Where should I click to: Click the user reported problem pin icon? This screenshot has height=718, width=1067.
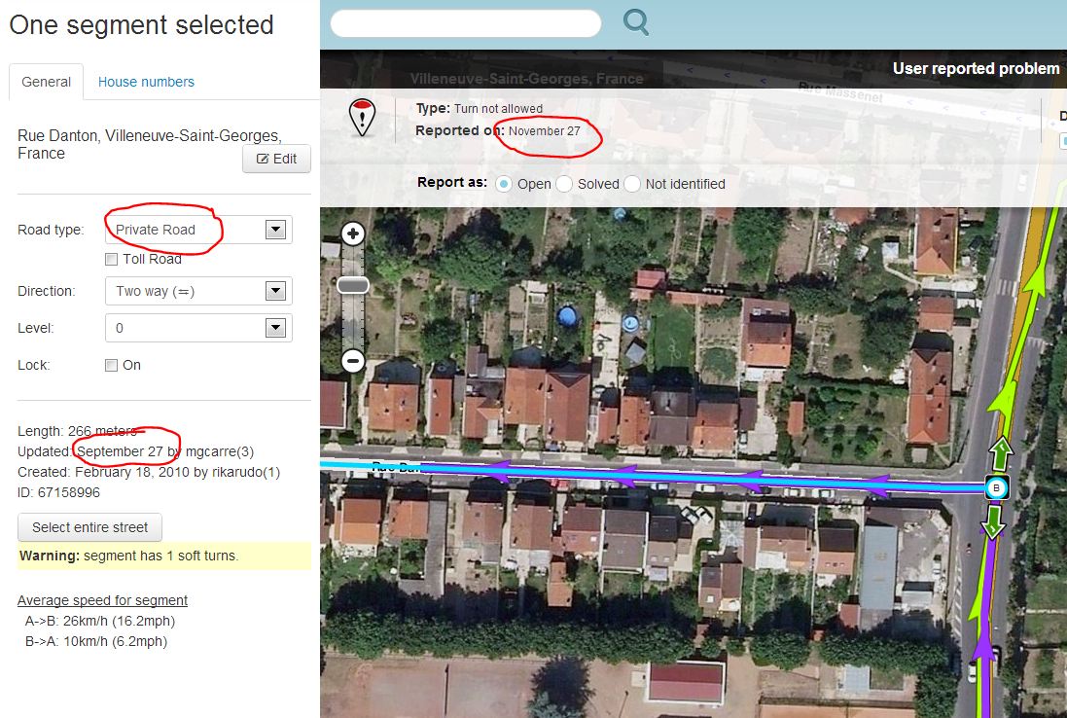(x=362, y=117)
